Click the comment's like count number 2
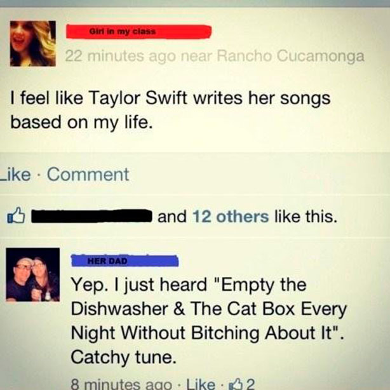 pyautogui.click(x=250, y=384)
